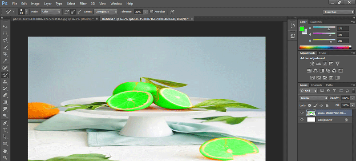The height and width of the screenshot is (161, 356).
Task: Open the Filter menu
Action: pyautogui.click(x=83, y=4)
